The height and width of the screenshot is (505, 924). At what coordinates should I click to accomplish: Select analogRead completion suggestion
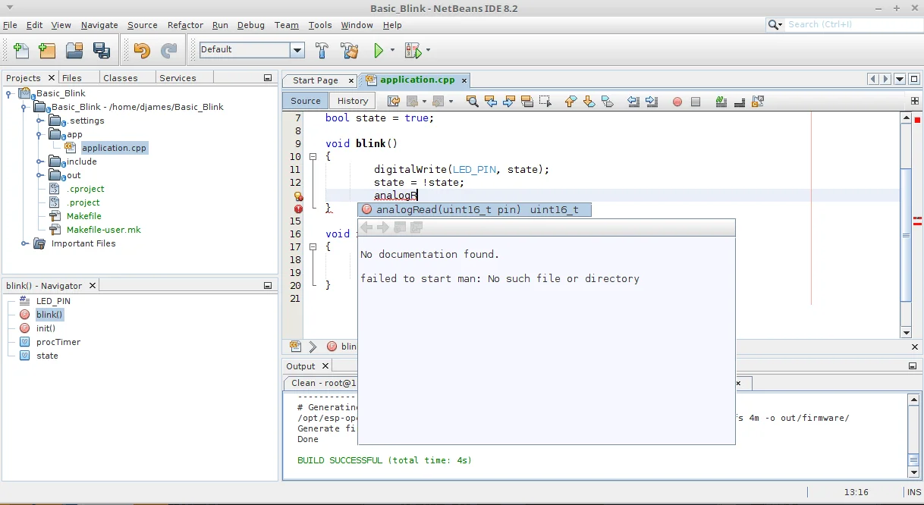pos(474,209)
